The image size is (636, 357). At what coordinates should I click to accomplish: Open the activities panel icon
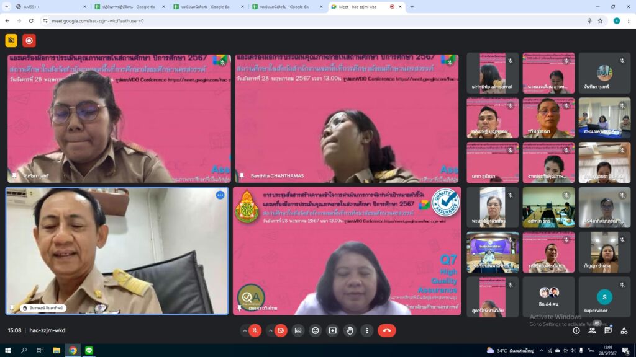[624, 330]
